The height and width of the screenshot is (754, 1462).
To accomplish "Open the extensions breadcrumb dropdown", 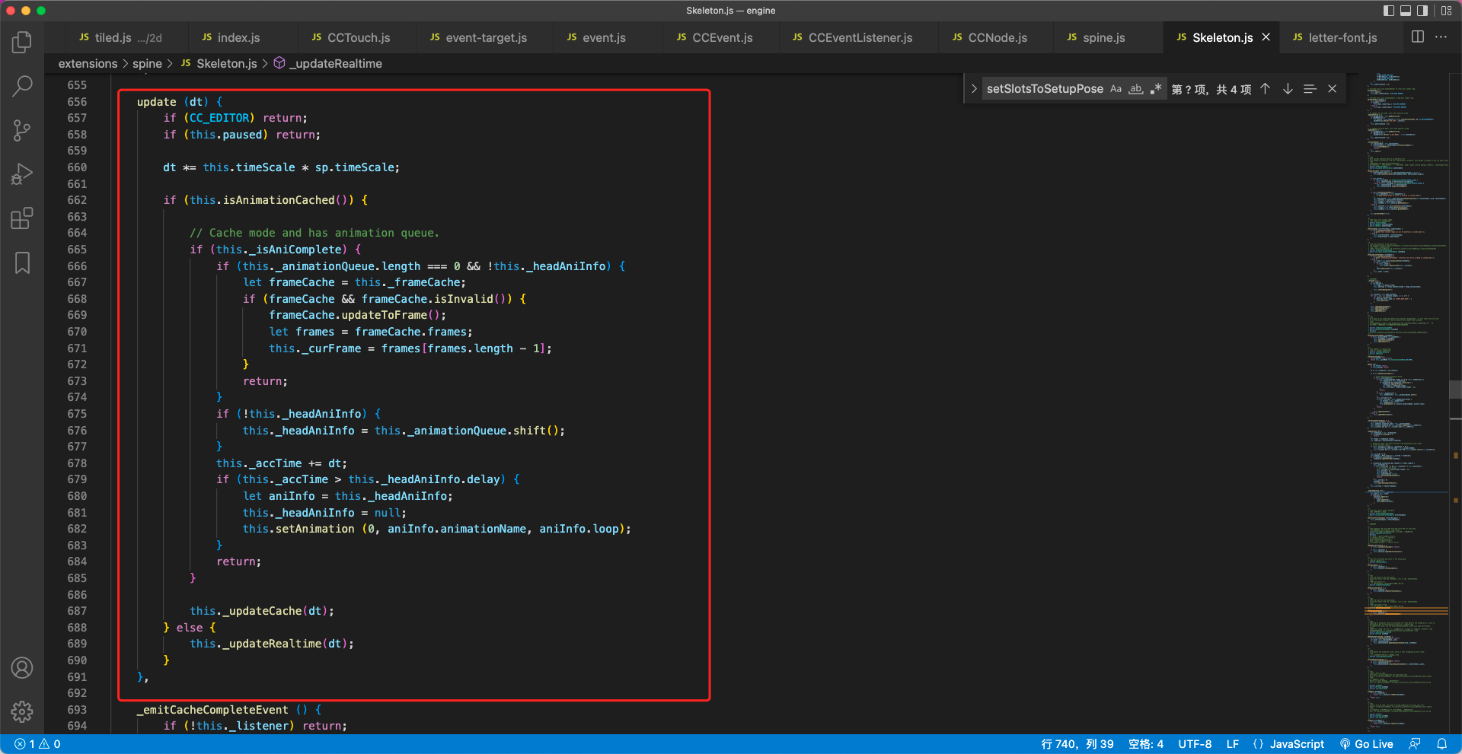I will [88, 64].
